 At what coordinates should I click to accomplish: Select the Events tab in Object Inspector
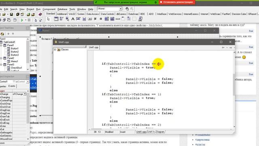click(x=12, y=86)
